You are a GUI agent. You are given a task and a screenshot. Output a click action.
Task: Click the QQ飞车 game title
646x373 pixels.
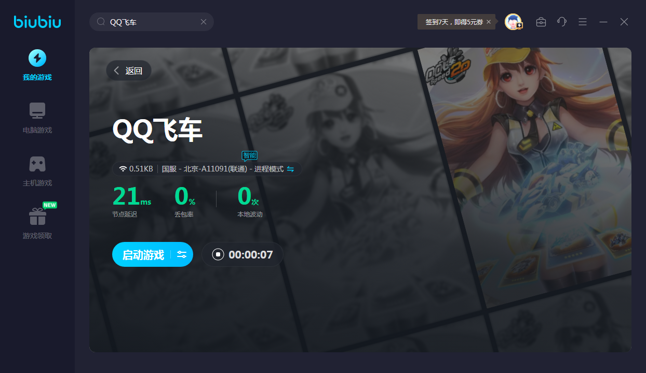coord(157,131)
